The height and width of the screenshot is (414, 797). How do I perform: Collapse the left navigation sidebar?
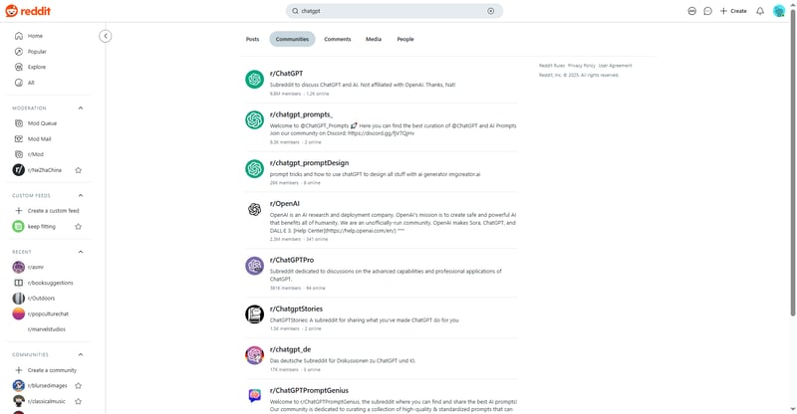106,36
